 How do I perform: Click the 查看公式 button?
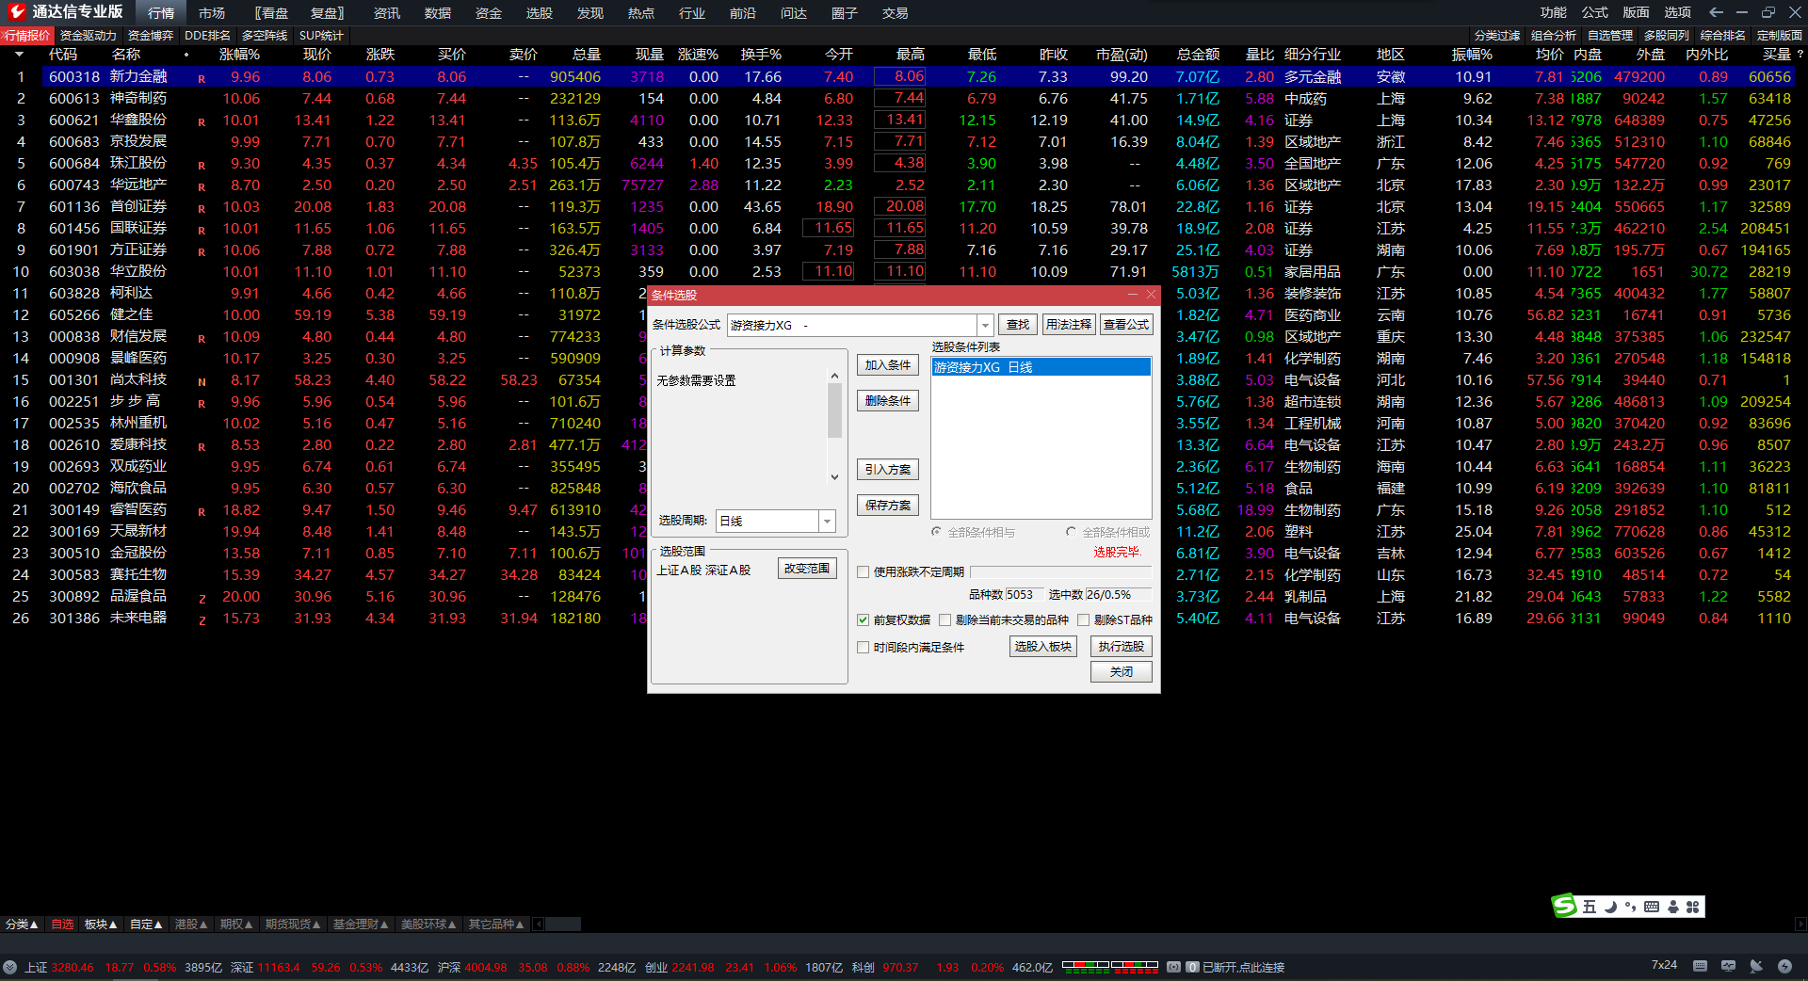[x=1126, y=325]
